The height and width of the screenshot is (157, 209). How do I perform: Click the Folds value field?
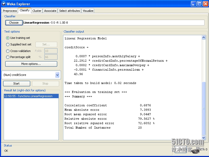pos(51,51)
